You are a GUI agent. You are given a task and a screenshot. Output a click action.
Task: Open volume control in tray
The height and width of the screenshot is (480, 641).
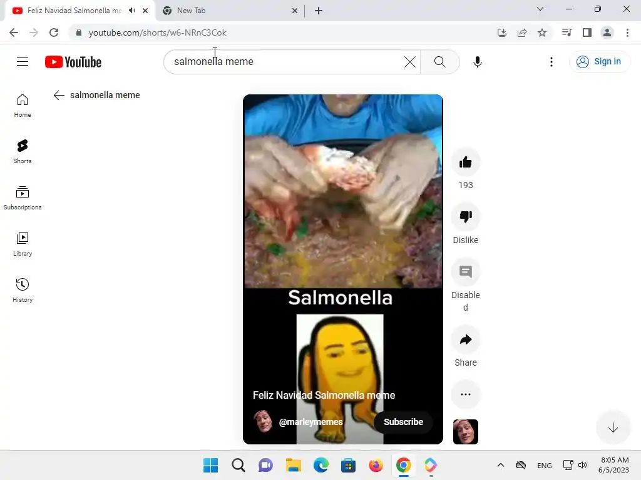583,465
